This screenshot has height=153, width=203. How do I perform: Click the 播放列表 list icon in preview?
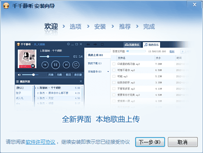tap(17, 81)
